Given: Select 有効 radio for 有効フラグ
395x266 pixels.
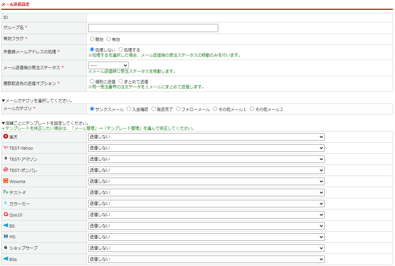Looking at the screenshot, I should tap(109, 39).
